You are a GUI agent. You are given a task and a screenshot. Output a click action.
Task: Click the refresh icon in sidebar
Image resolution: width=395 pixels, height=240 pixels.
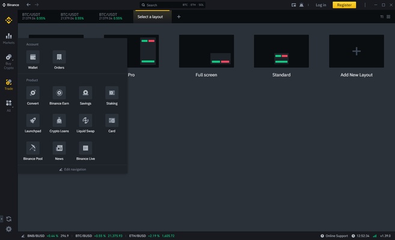pos(9,219)
